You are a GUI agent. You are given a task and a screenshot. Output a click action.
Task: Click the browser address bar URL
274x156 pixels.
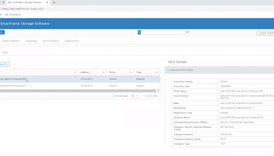click(24, 9)
